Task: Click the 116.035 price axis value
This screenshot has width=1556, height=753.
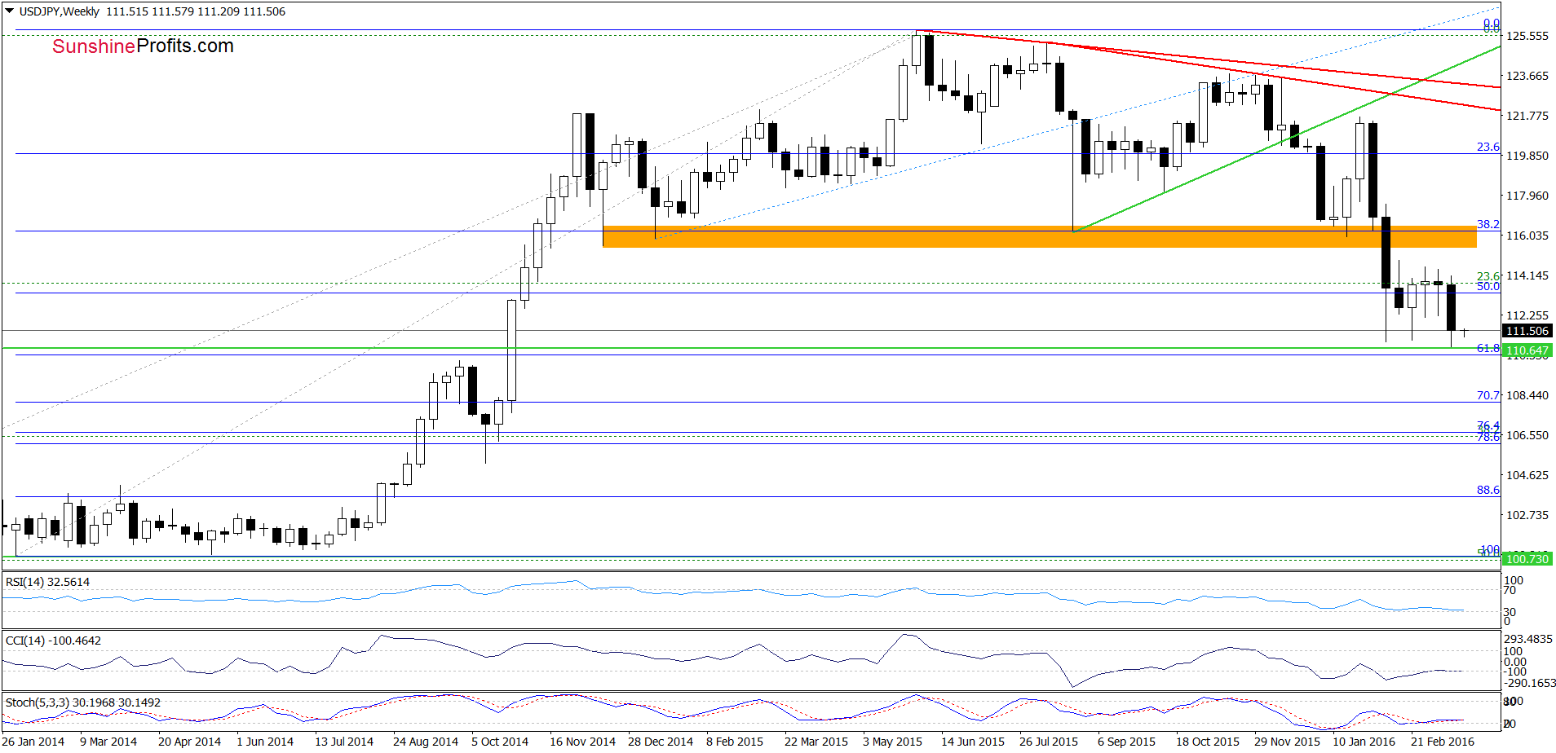Action: point(1527,236)
